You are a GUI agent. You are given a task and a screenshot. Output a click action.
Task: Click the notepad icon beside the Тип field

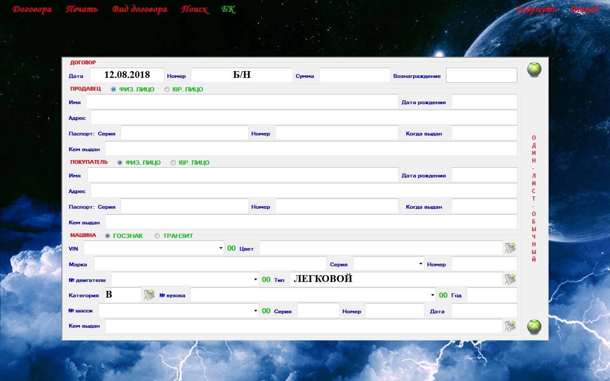510,279
